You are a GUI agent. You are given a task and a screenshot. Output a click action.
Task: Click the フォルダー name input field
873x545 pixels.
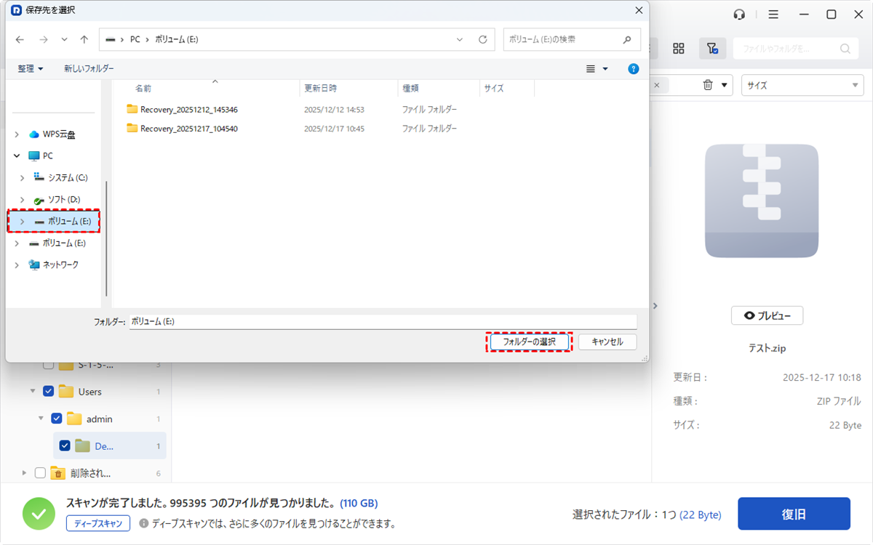click(383, 321)
